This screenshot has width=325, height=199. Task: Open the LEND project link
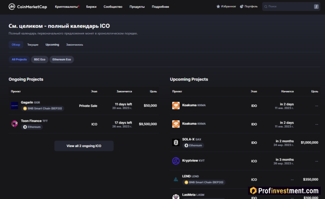click(186, 176)
